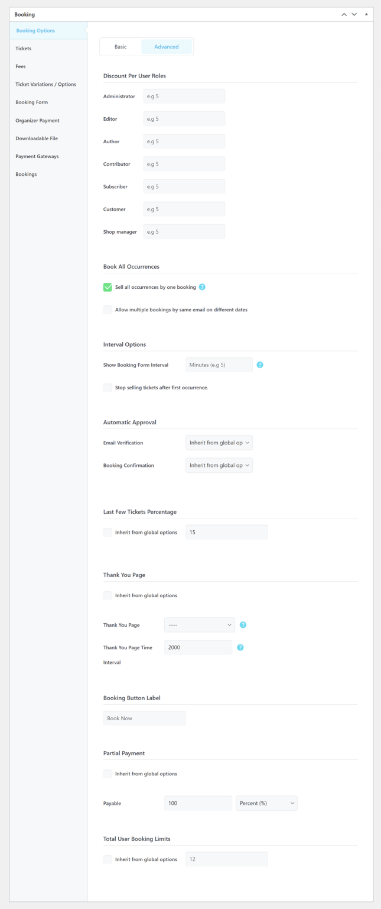
Task: Navigate to Ticket Variations / Options
Action: pyautogui.click(x=45, y=84)
